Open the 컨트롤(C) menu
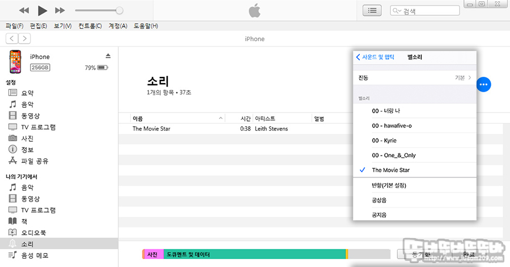This screenshot has height=267, width=510. pos(90,26)
